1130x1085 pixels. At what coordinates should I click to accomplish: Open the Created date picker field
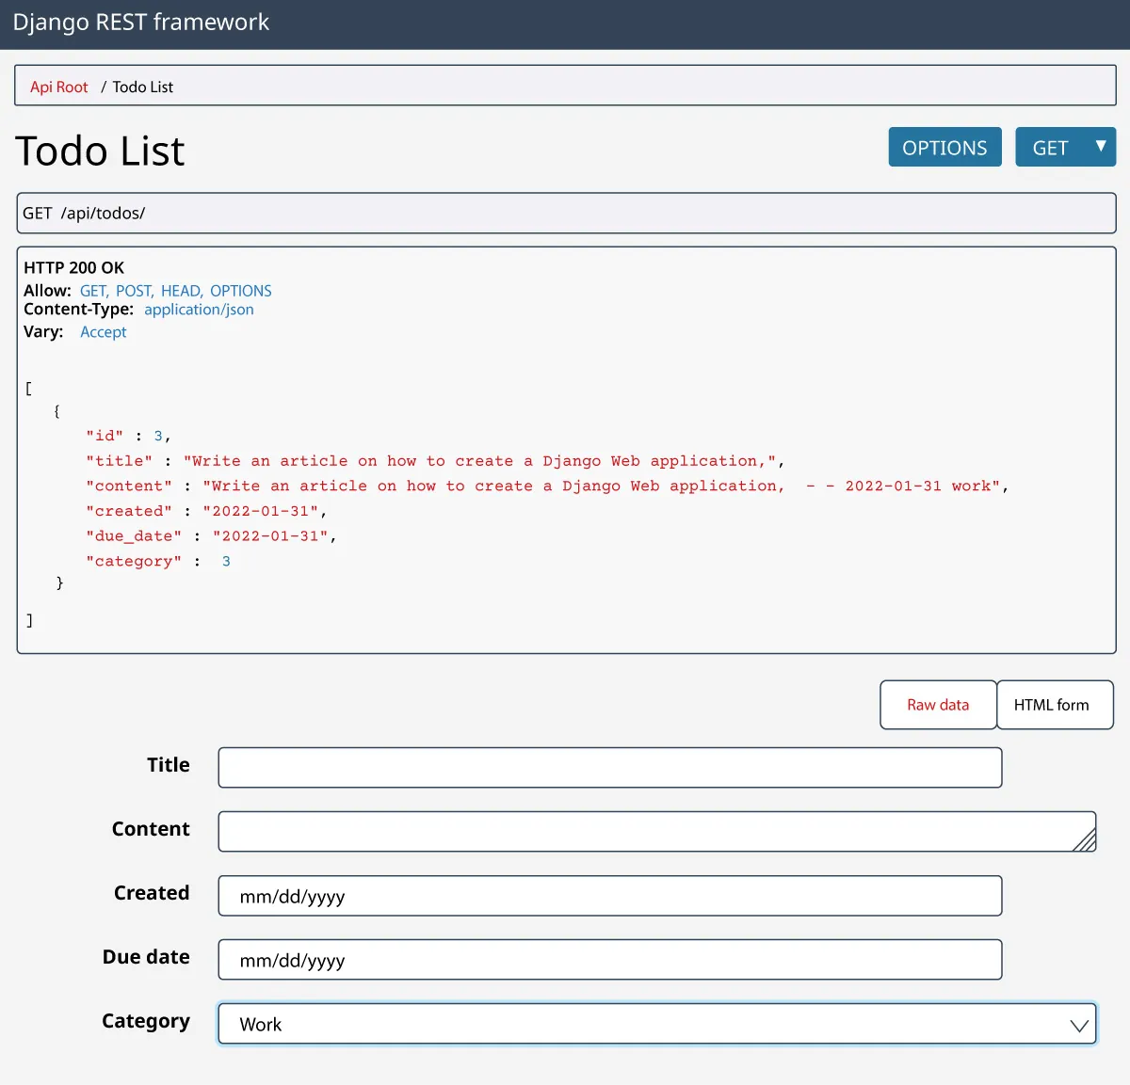coord(610,895)
